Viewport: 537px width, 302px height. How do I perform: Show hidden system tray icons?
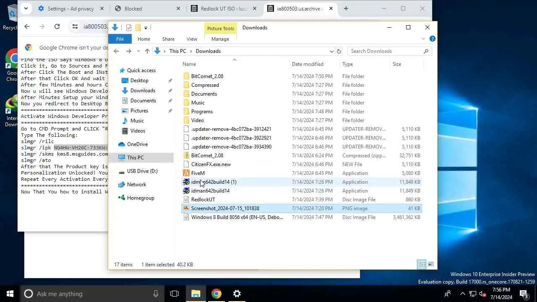click(x=462, y=294)
